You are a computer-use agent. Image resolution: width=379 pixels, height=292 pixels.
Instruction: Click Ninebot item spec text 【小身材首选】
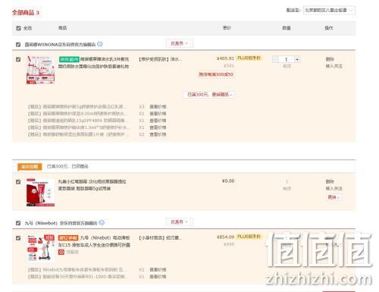(x=160, y=238)
